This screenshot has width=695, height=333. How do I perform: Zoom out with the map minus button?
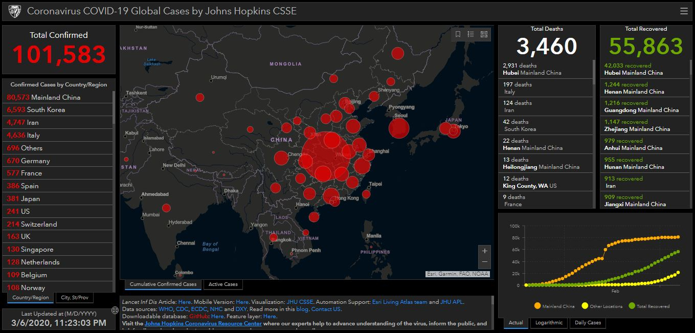coord(485,262)
